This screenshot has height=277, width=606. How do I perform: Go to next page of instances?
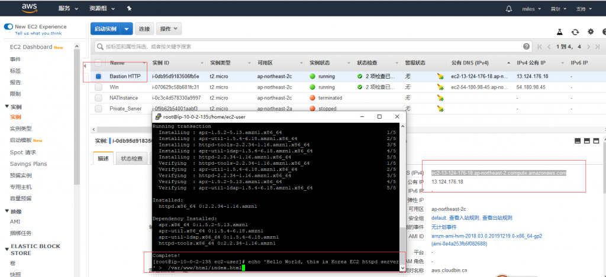tap(588, 47)
